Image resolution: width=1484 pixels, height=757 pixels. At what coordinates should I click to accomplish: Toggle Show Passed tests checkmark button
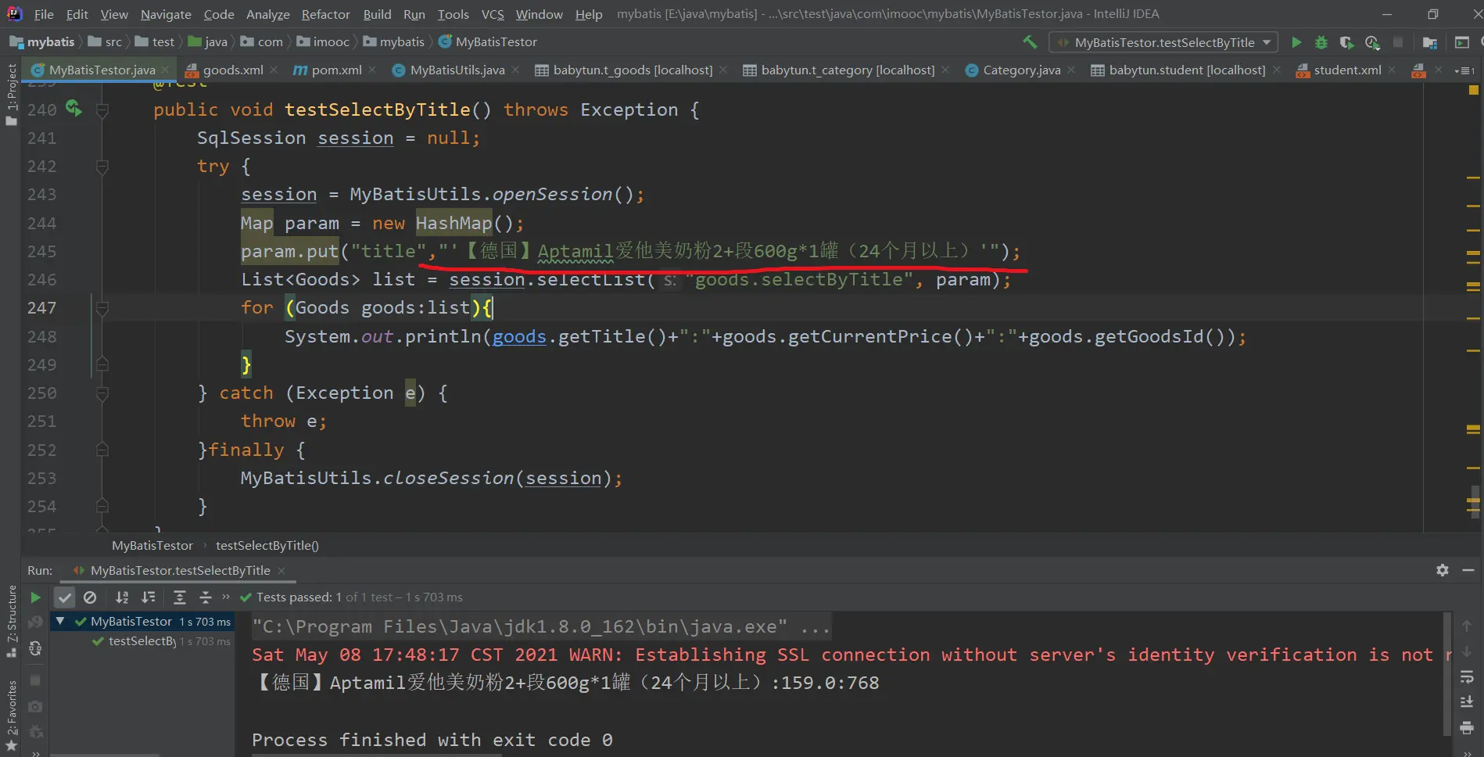coord(65,597)
